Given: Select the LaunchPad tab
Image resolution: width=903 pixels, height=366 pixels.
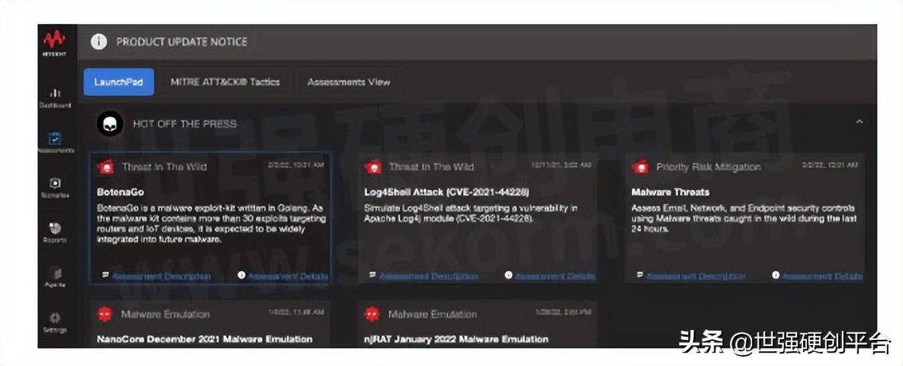Looking at the screenshot, I should tap(119, 82).
